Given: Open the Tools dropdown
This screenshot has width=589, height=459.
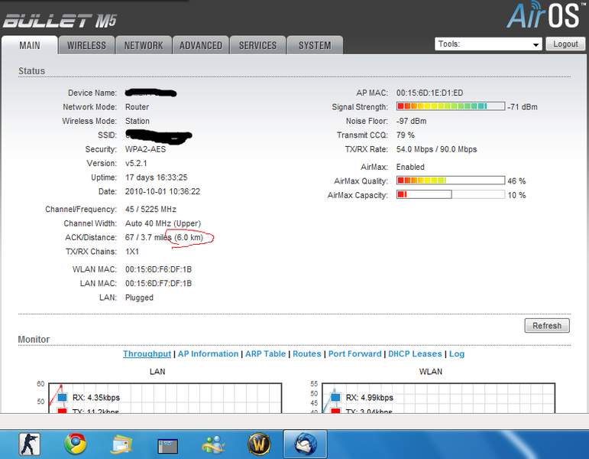Looking at the screenshot, I should coord(488,44).
